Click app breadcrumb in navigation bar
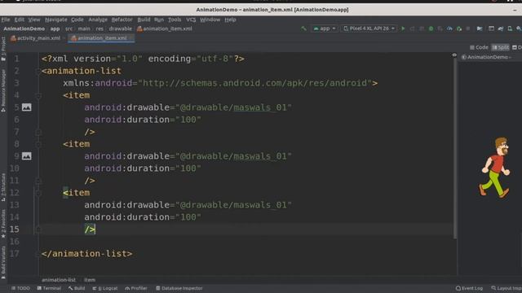This screenshot has height=293, width=522. 55,29
